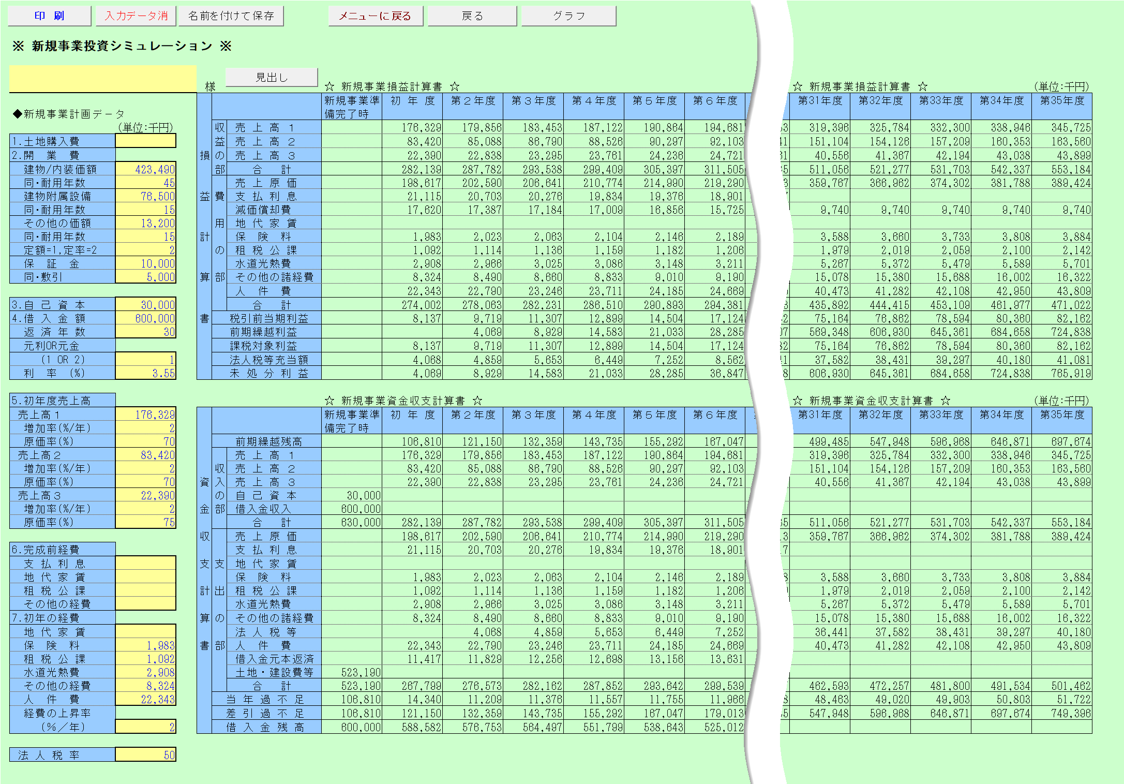This screenshot has width=1124, height=784.
Task: Edit building useful life value 45
Action: (145, 182)
